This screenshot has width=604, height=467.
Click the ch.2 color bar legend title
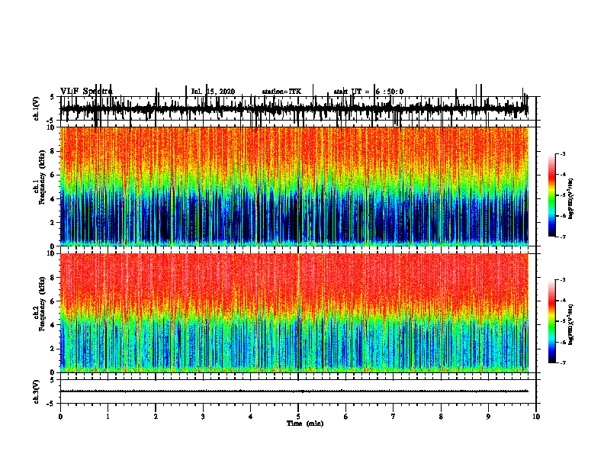pyautogui.click(x=570, y=324)
